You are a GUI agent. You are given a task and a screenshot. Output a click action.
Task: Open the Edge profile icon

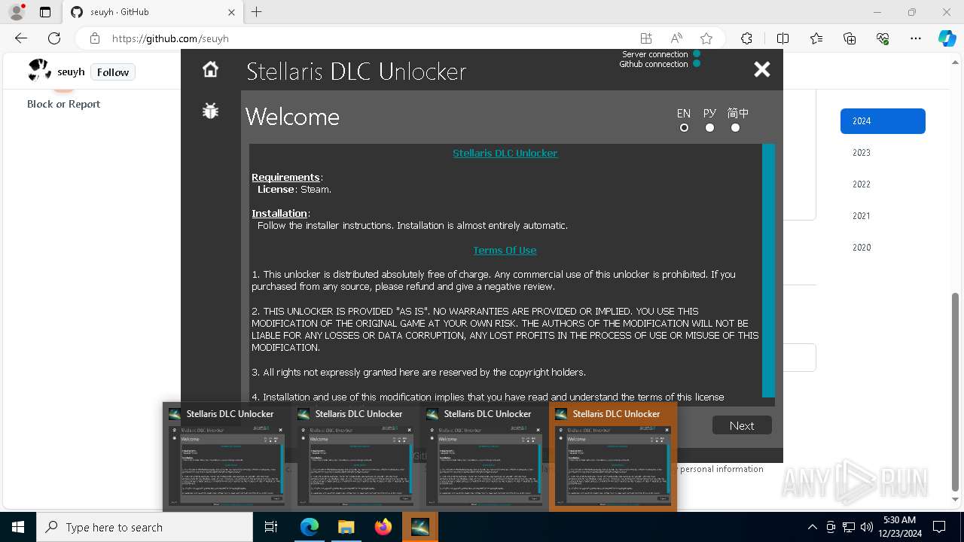(17, 12)
